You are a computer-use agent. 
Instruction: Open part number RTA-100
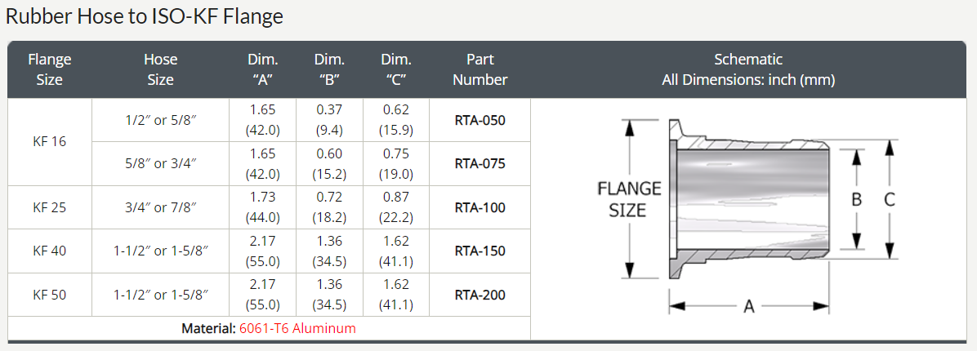(480, 207)
